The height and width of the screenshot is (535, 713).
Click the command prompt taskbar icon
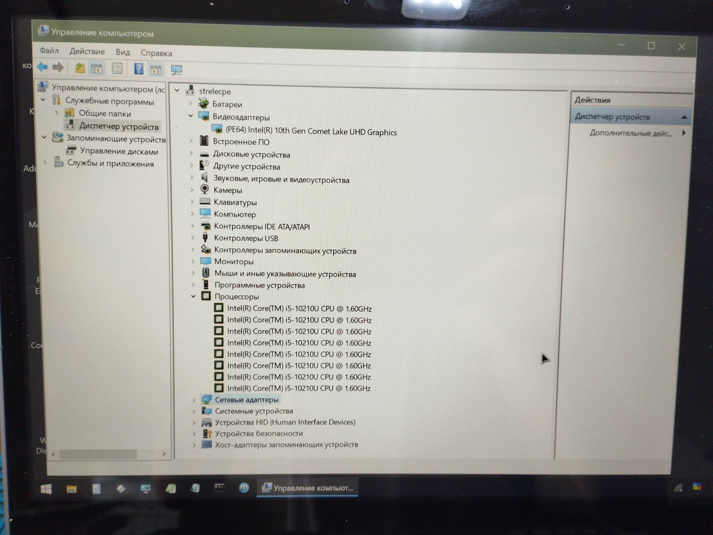[219, 488]
